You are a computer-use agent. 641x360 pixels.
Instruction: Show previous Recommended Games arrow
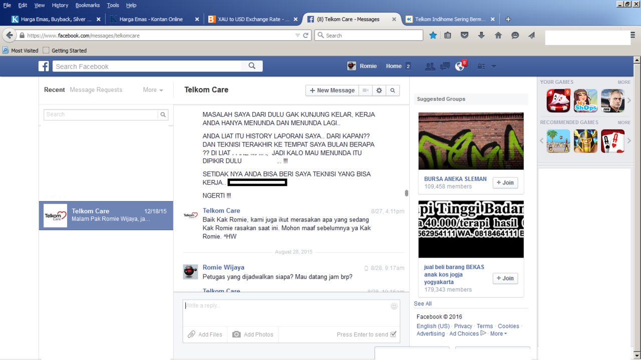click(x=542, y=141)
